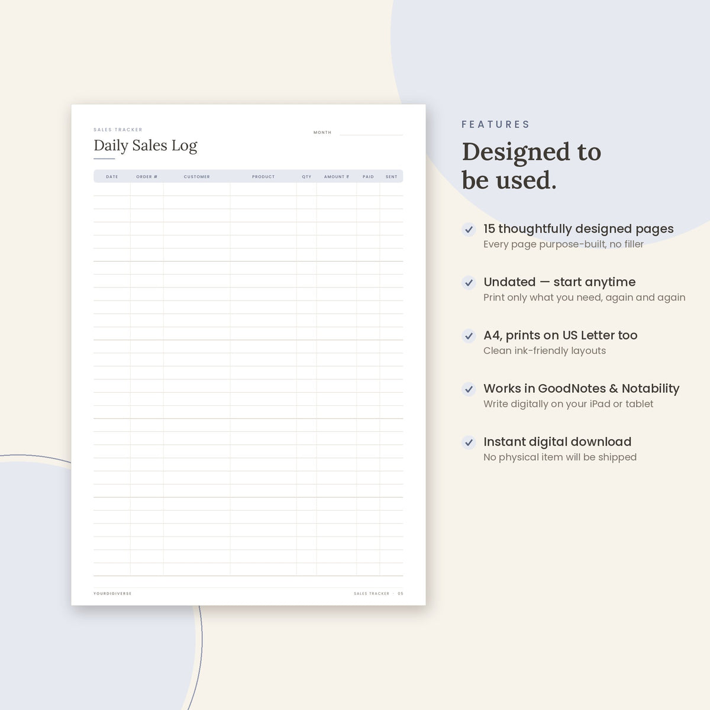Click the QTY column header
Viewport: 710px width, 710px height.
pos(306,176)
